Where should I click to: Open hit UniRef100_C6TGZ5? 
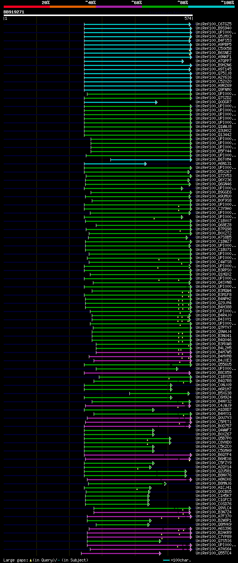pos(213,24)
